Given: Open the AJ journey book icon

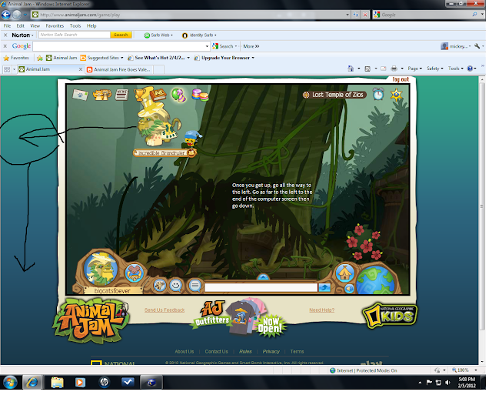Looking at the screenshot, I should tap(158, 94).
